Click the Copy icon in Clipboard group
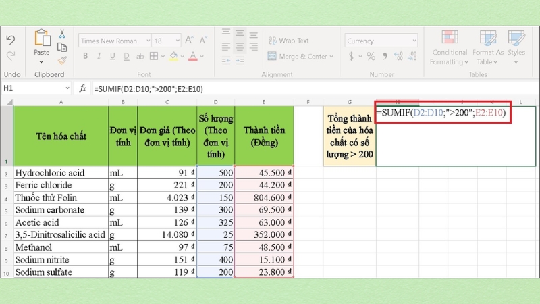This screenshot has width=540, height=304. click(62, 47)
